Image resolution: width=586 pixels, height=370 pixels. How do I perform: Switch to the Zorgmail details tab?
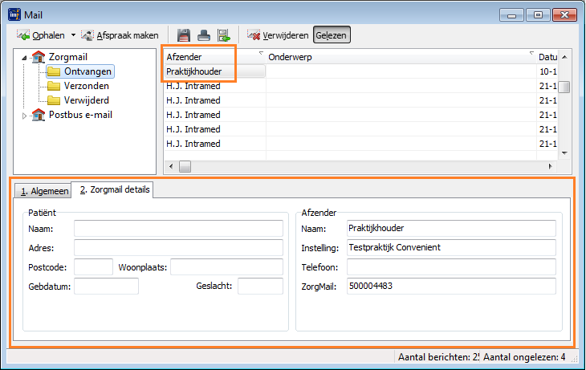pyautogui.click(x=112, y=190)
